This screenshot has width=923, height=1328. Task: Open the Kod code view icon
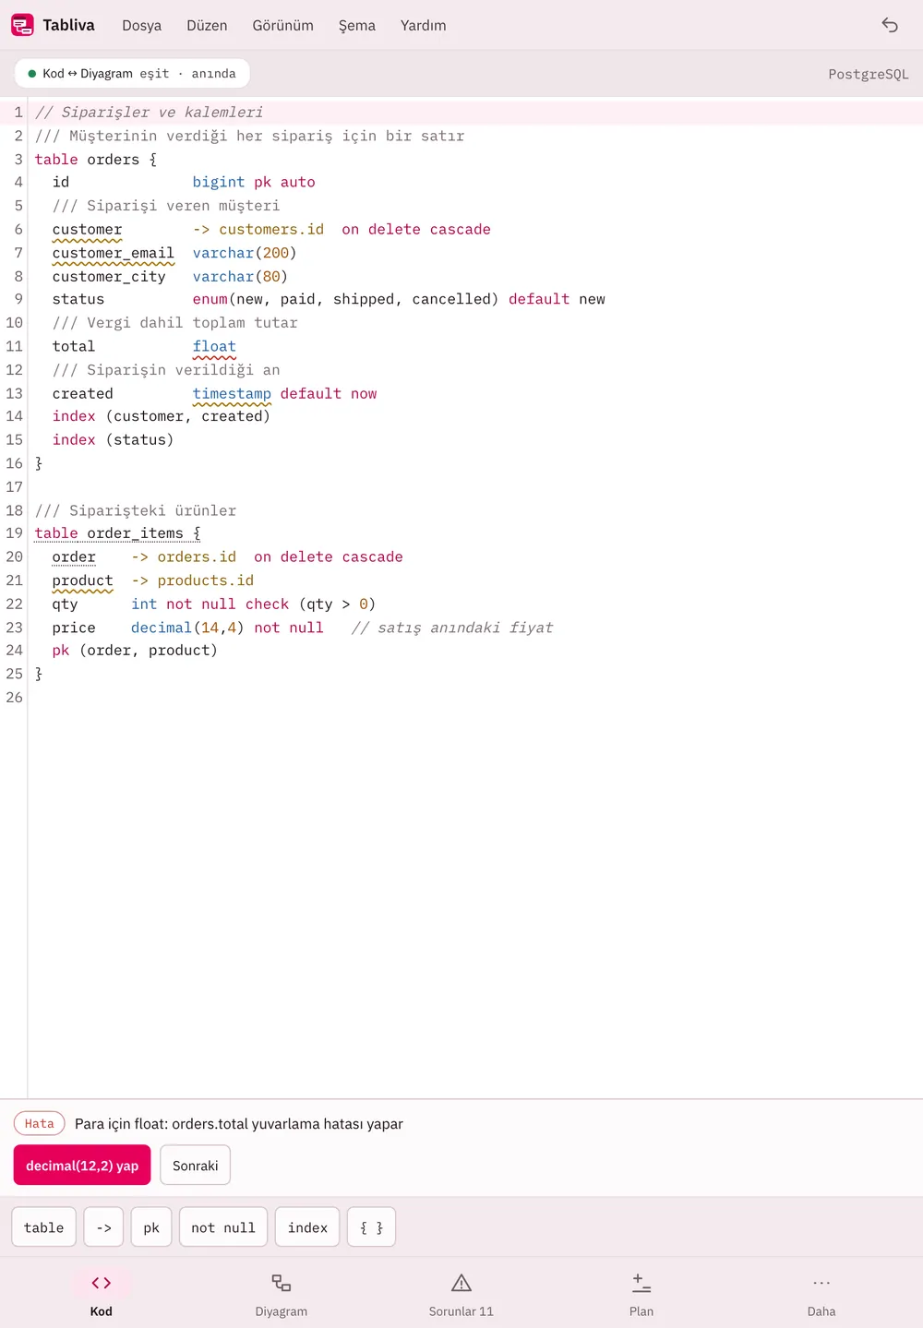[102, 1283]
